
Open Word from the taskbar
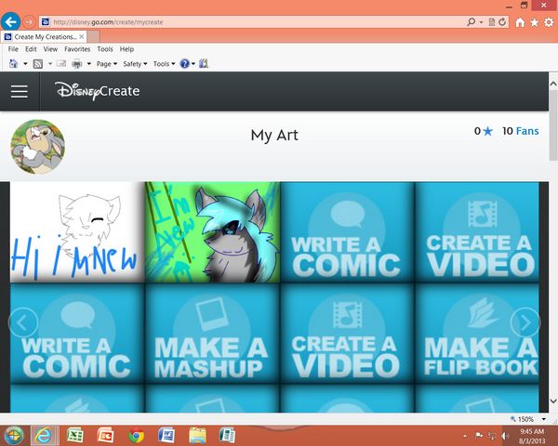point(166,436)
